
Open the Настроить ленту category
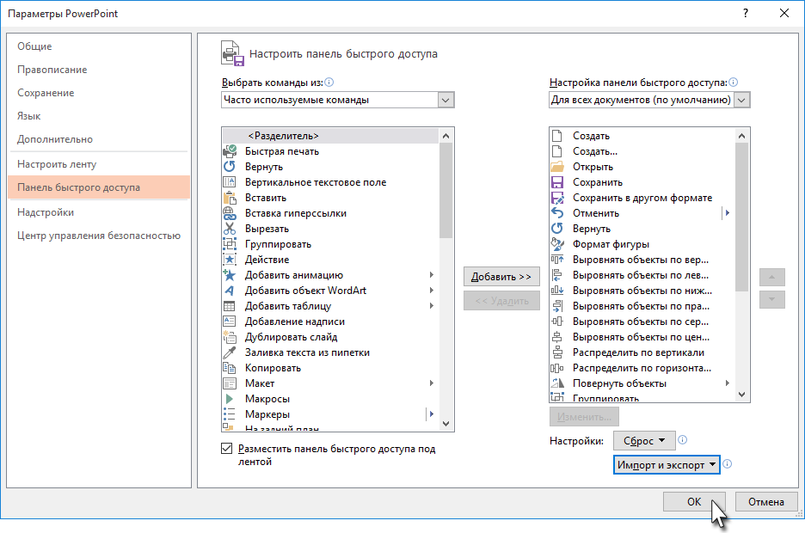(x=99, y=164)
